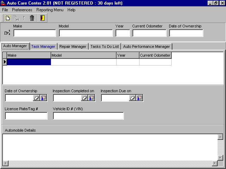Click the Exit door toolbar icon
The width and height of the screenshot is (226, 169).
click(x=42, y=18)
